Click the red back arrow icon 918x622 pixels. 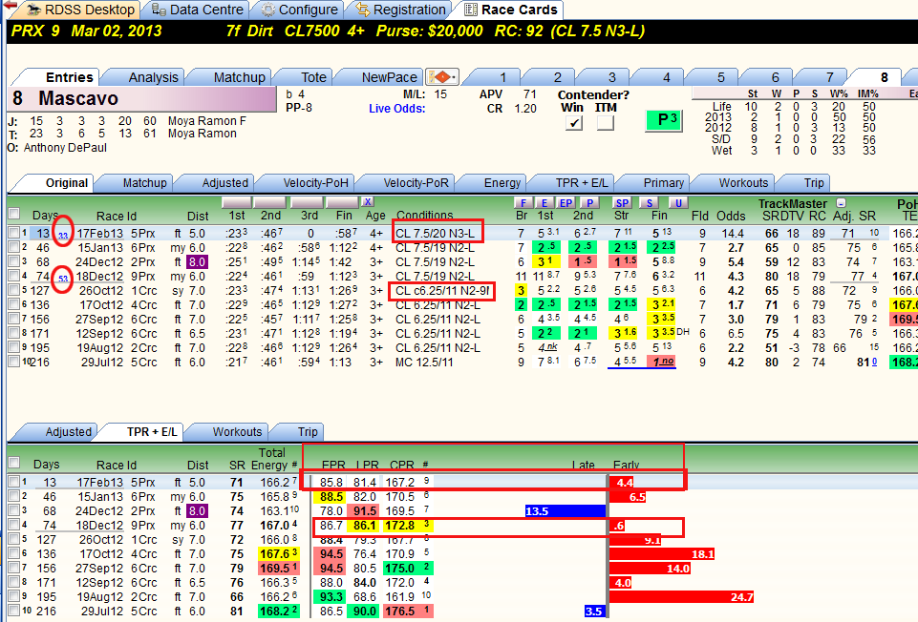[10, 6]
